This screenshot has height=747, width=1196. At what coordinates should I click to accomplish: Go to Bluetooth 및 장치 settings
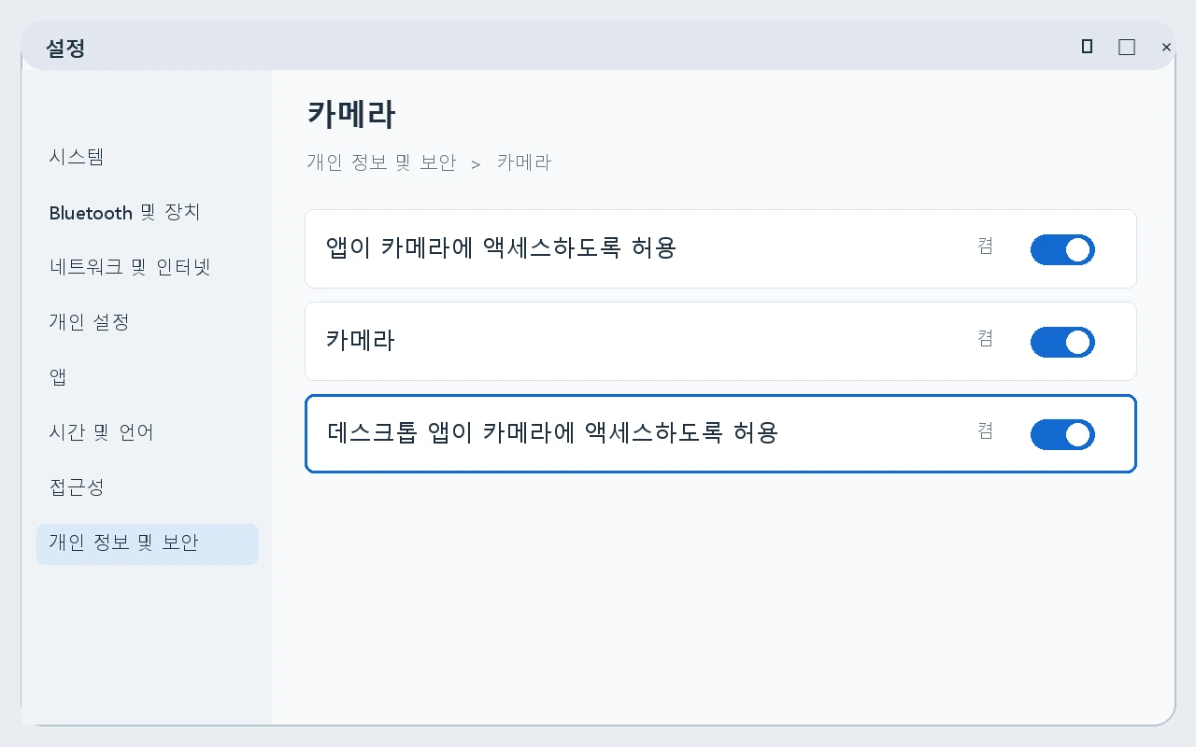coord(148,212)
